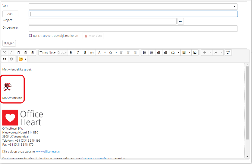Insert a numbered list
Screen dimensions: 252x164
click(x=151, y=53)
